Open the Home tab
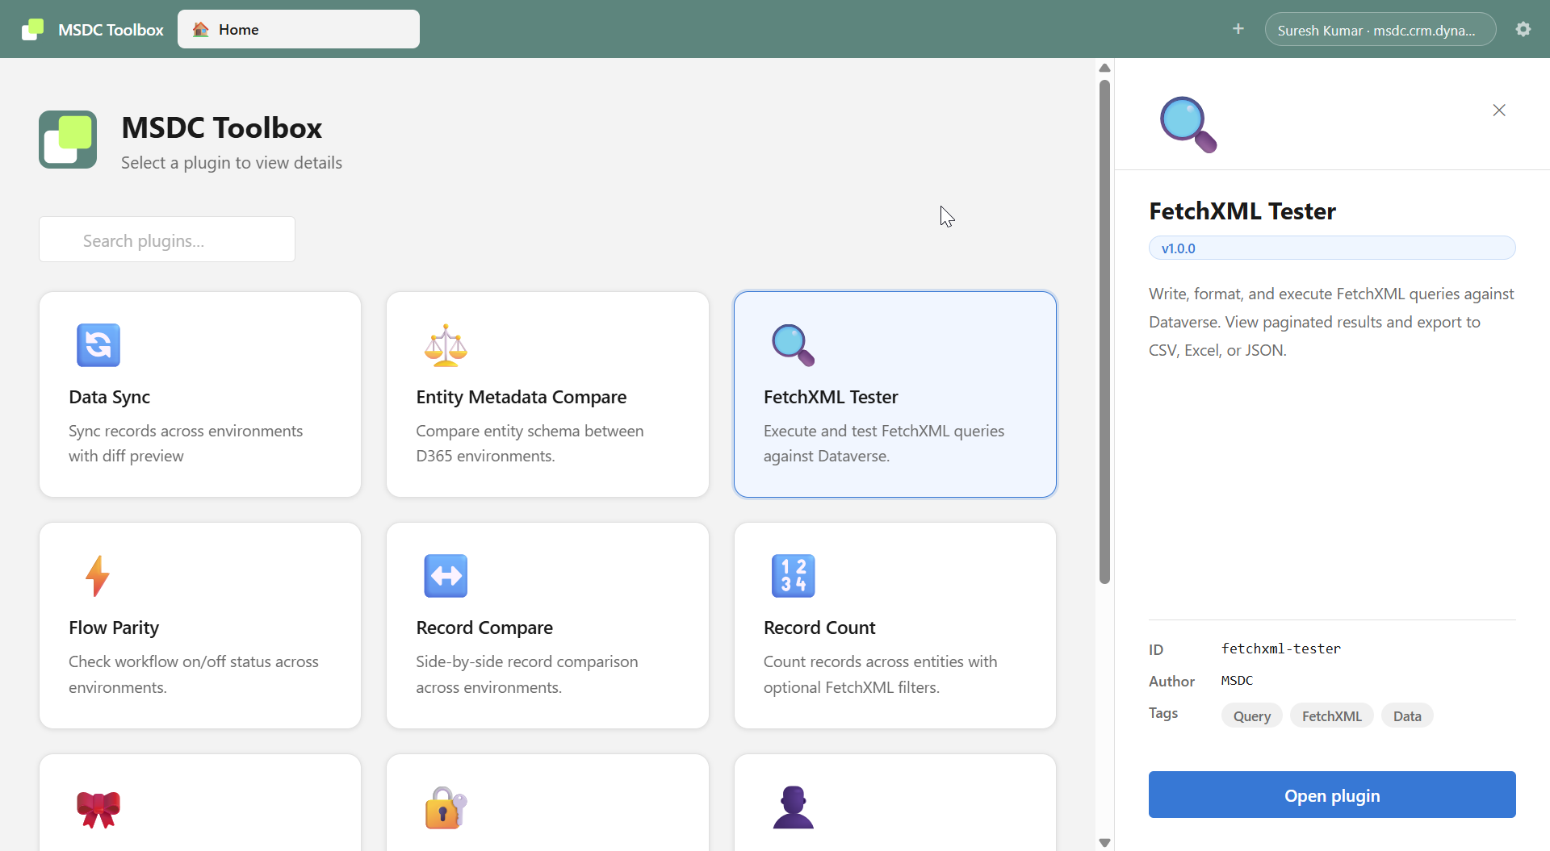The image size is (1550, 851). [298, 29]
